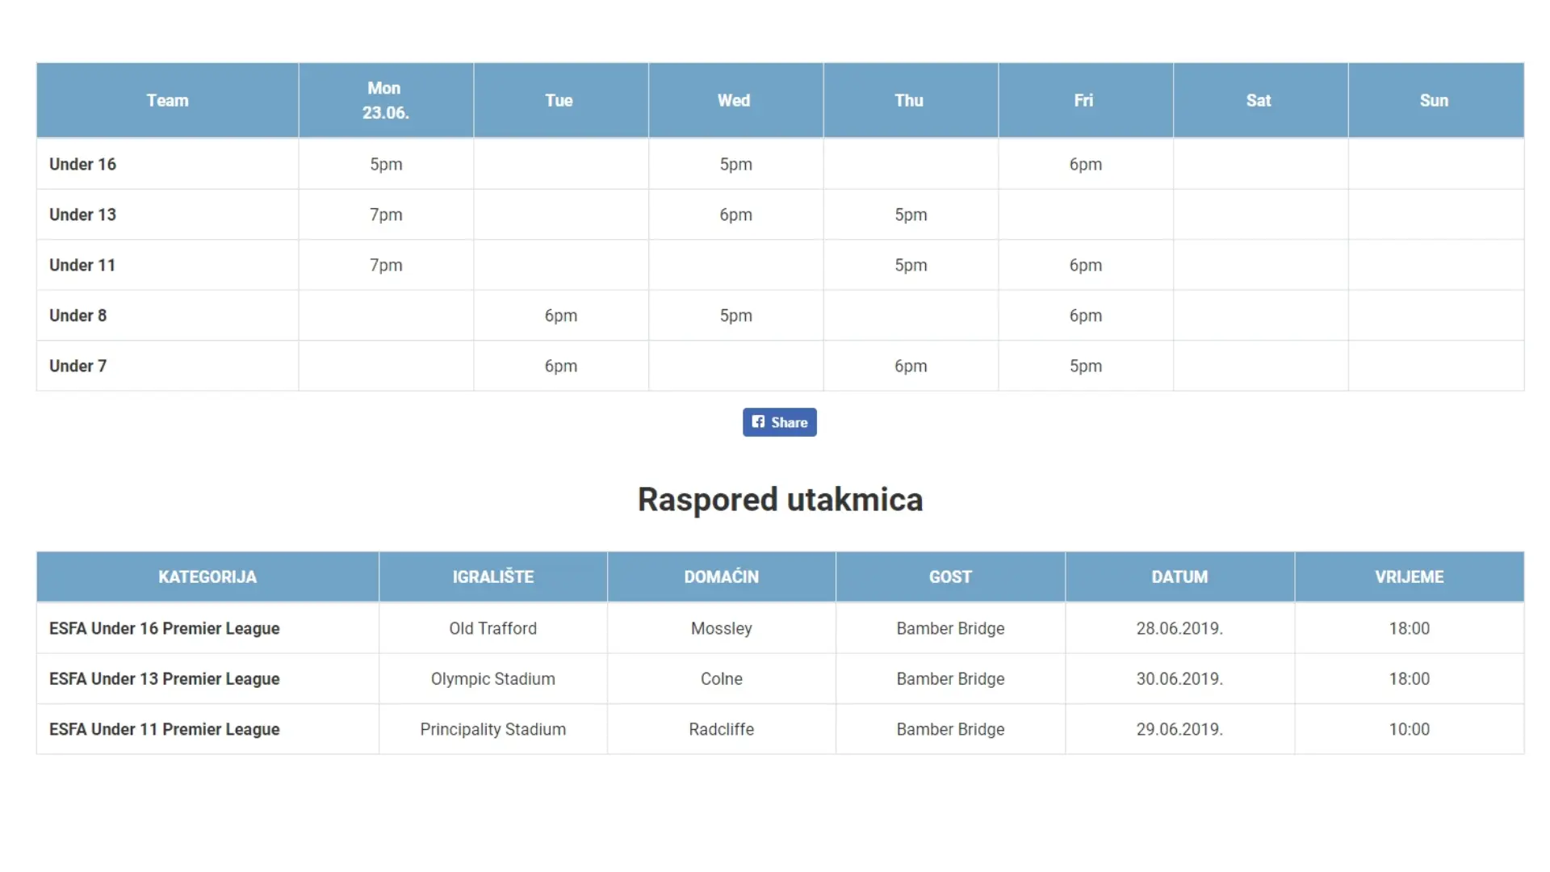The height and width of the screenshot is (872, 1550).
Task: Click 18:00 in the Under 16 match row
Action: (1410, 628)
